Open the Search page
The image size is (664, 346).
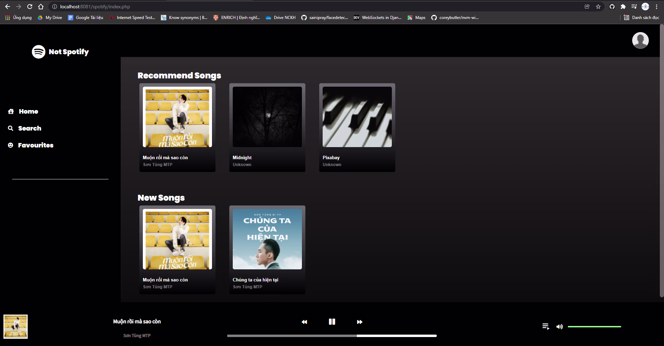click(30, 128)
